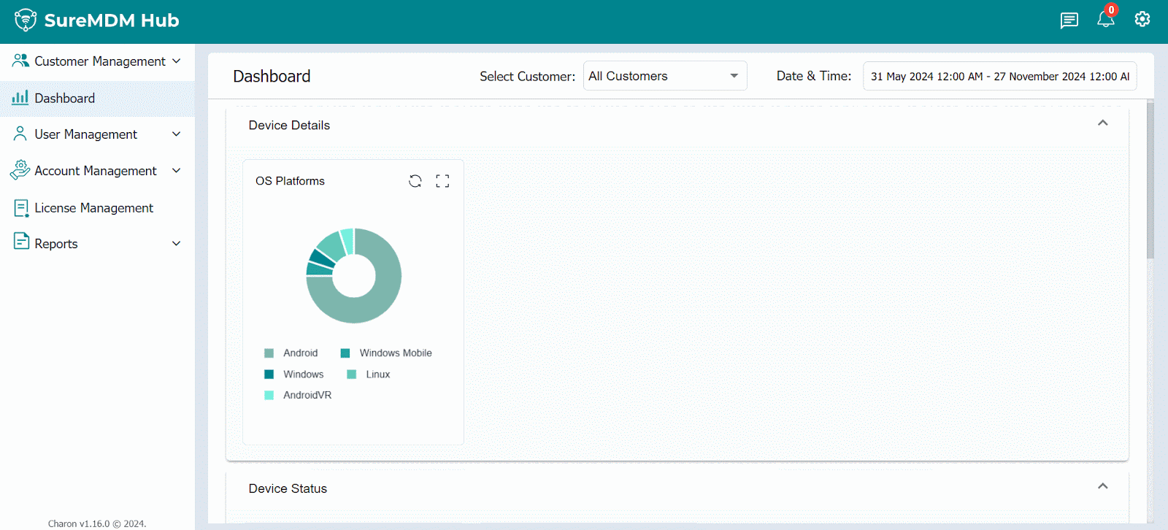Click the Device Status heading
Screen dimensions: 1168x530
point(288,489)
